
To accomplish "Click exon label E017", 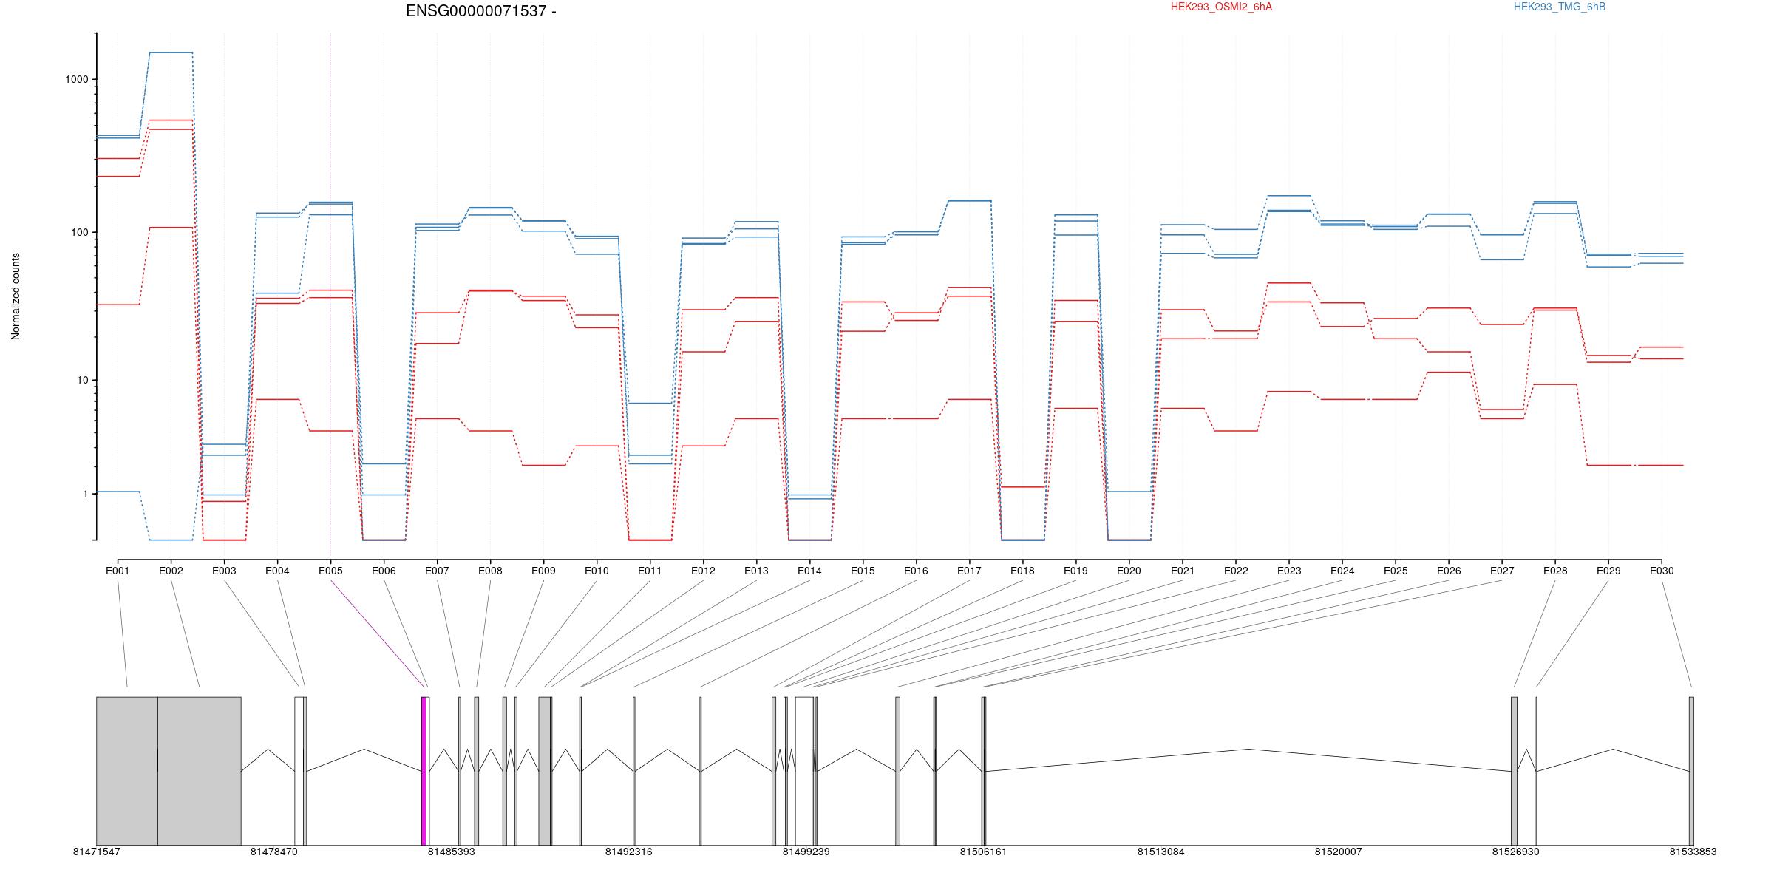I will pyautogui.click(x=969, y=571).
